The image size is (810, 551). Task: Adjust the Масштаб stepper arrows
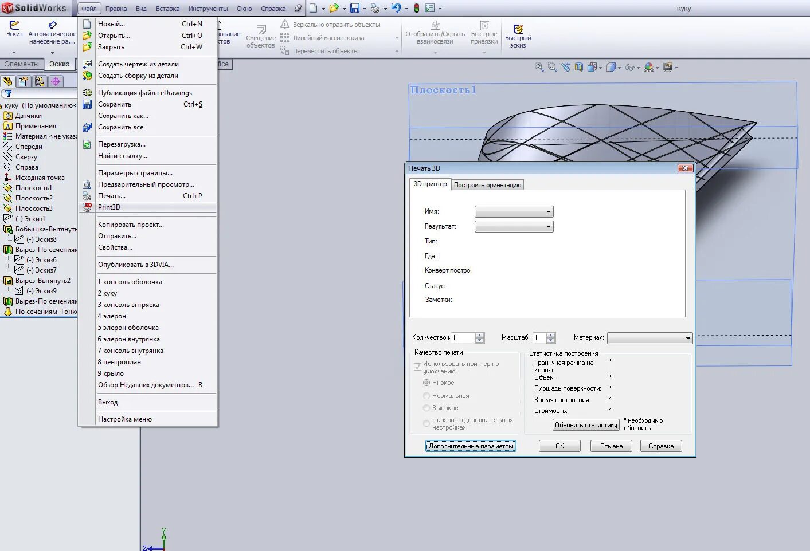[551, 338]
